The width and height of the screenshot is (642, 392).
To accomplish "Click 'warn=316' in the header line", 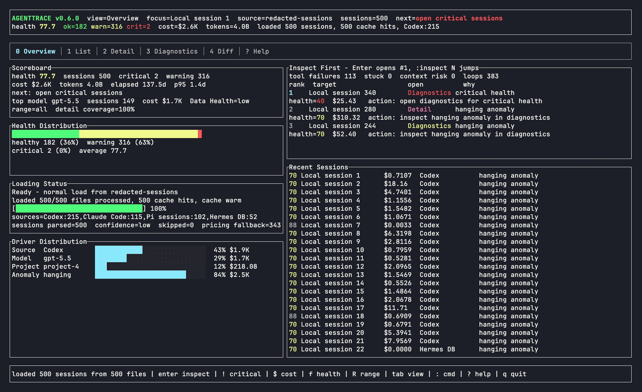I will click(107, 27).
